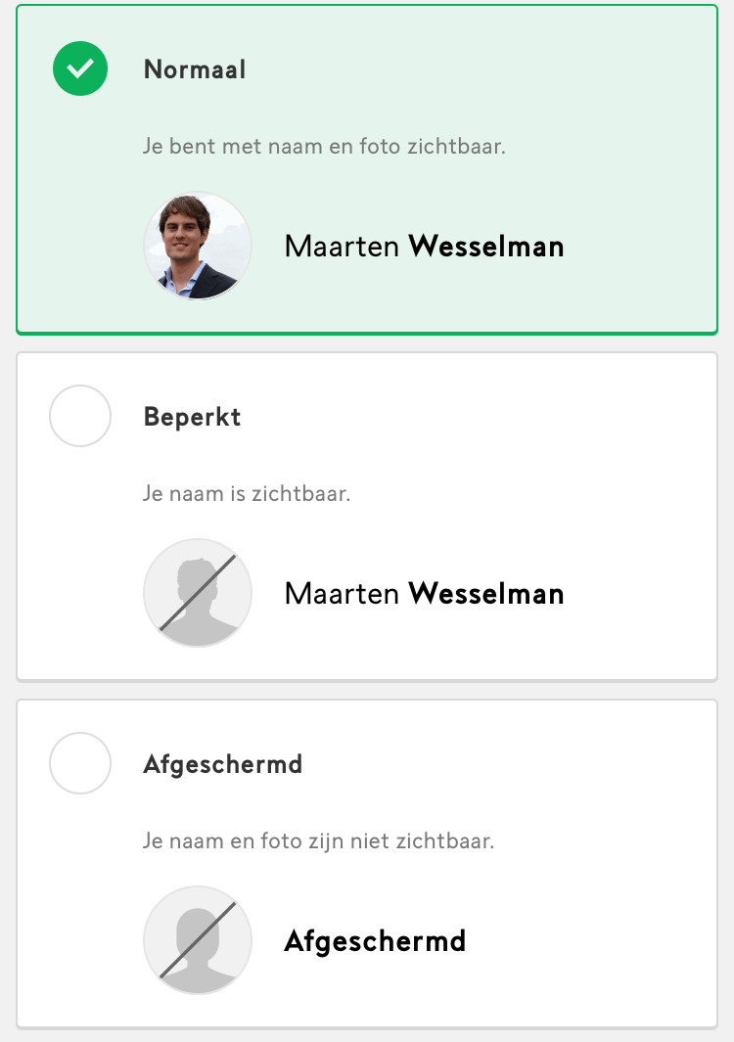
Task: Click 'Je naam is zichtbaar' description
Action: coord(246,494)
